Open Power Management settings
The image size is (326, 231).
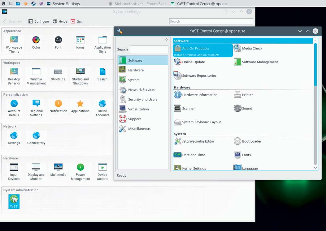coord(80,172)
